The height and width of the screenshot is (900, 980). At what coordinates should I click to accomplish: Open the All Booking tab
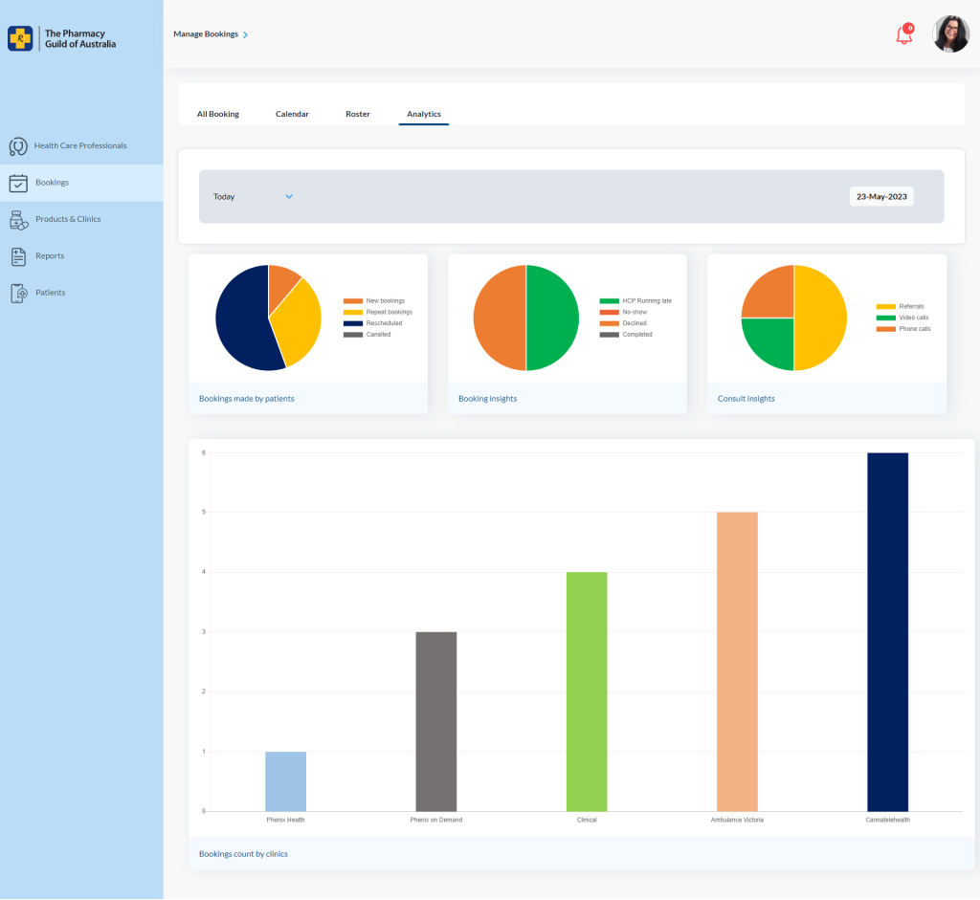[x=218, y=114]
